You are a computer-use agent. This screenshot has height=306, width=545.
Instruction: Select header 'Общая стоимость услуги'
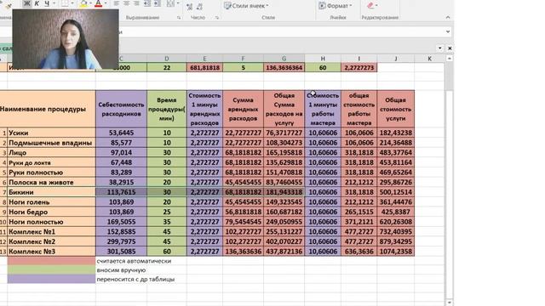point(395,109)
